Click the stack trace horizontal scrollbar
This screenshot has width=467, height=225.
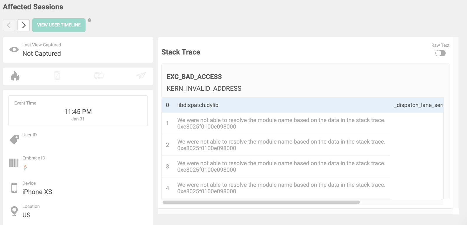pos(261,202)
